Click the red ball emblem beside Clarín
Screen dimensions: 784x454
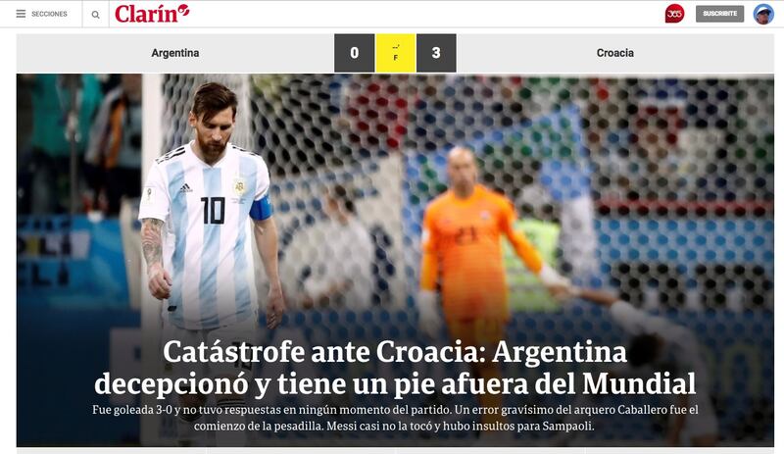pos(183,10)
